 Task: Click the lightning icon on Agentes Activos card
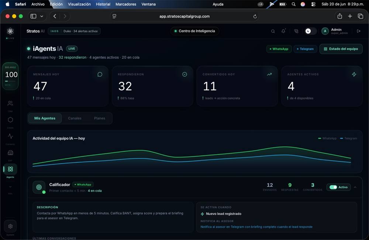tap(354, 75)
